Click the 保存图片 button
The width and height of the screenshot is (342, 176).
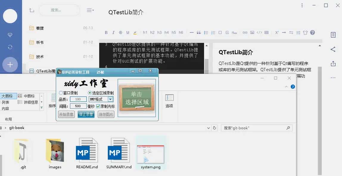105,114
